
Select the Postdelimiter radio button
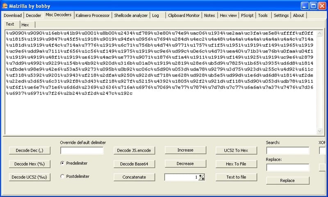click(62, 177)
